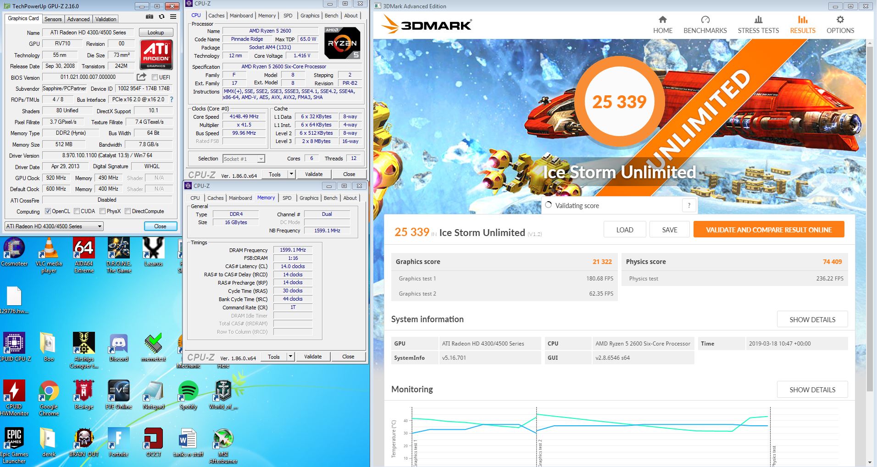
Task: Click SHOW DETAILS for System information
Action: pyautogui.click(x=812, y=319)
